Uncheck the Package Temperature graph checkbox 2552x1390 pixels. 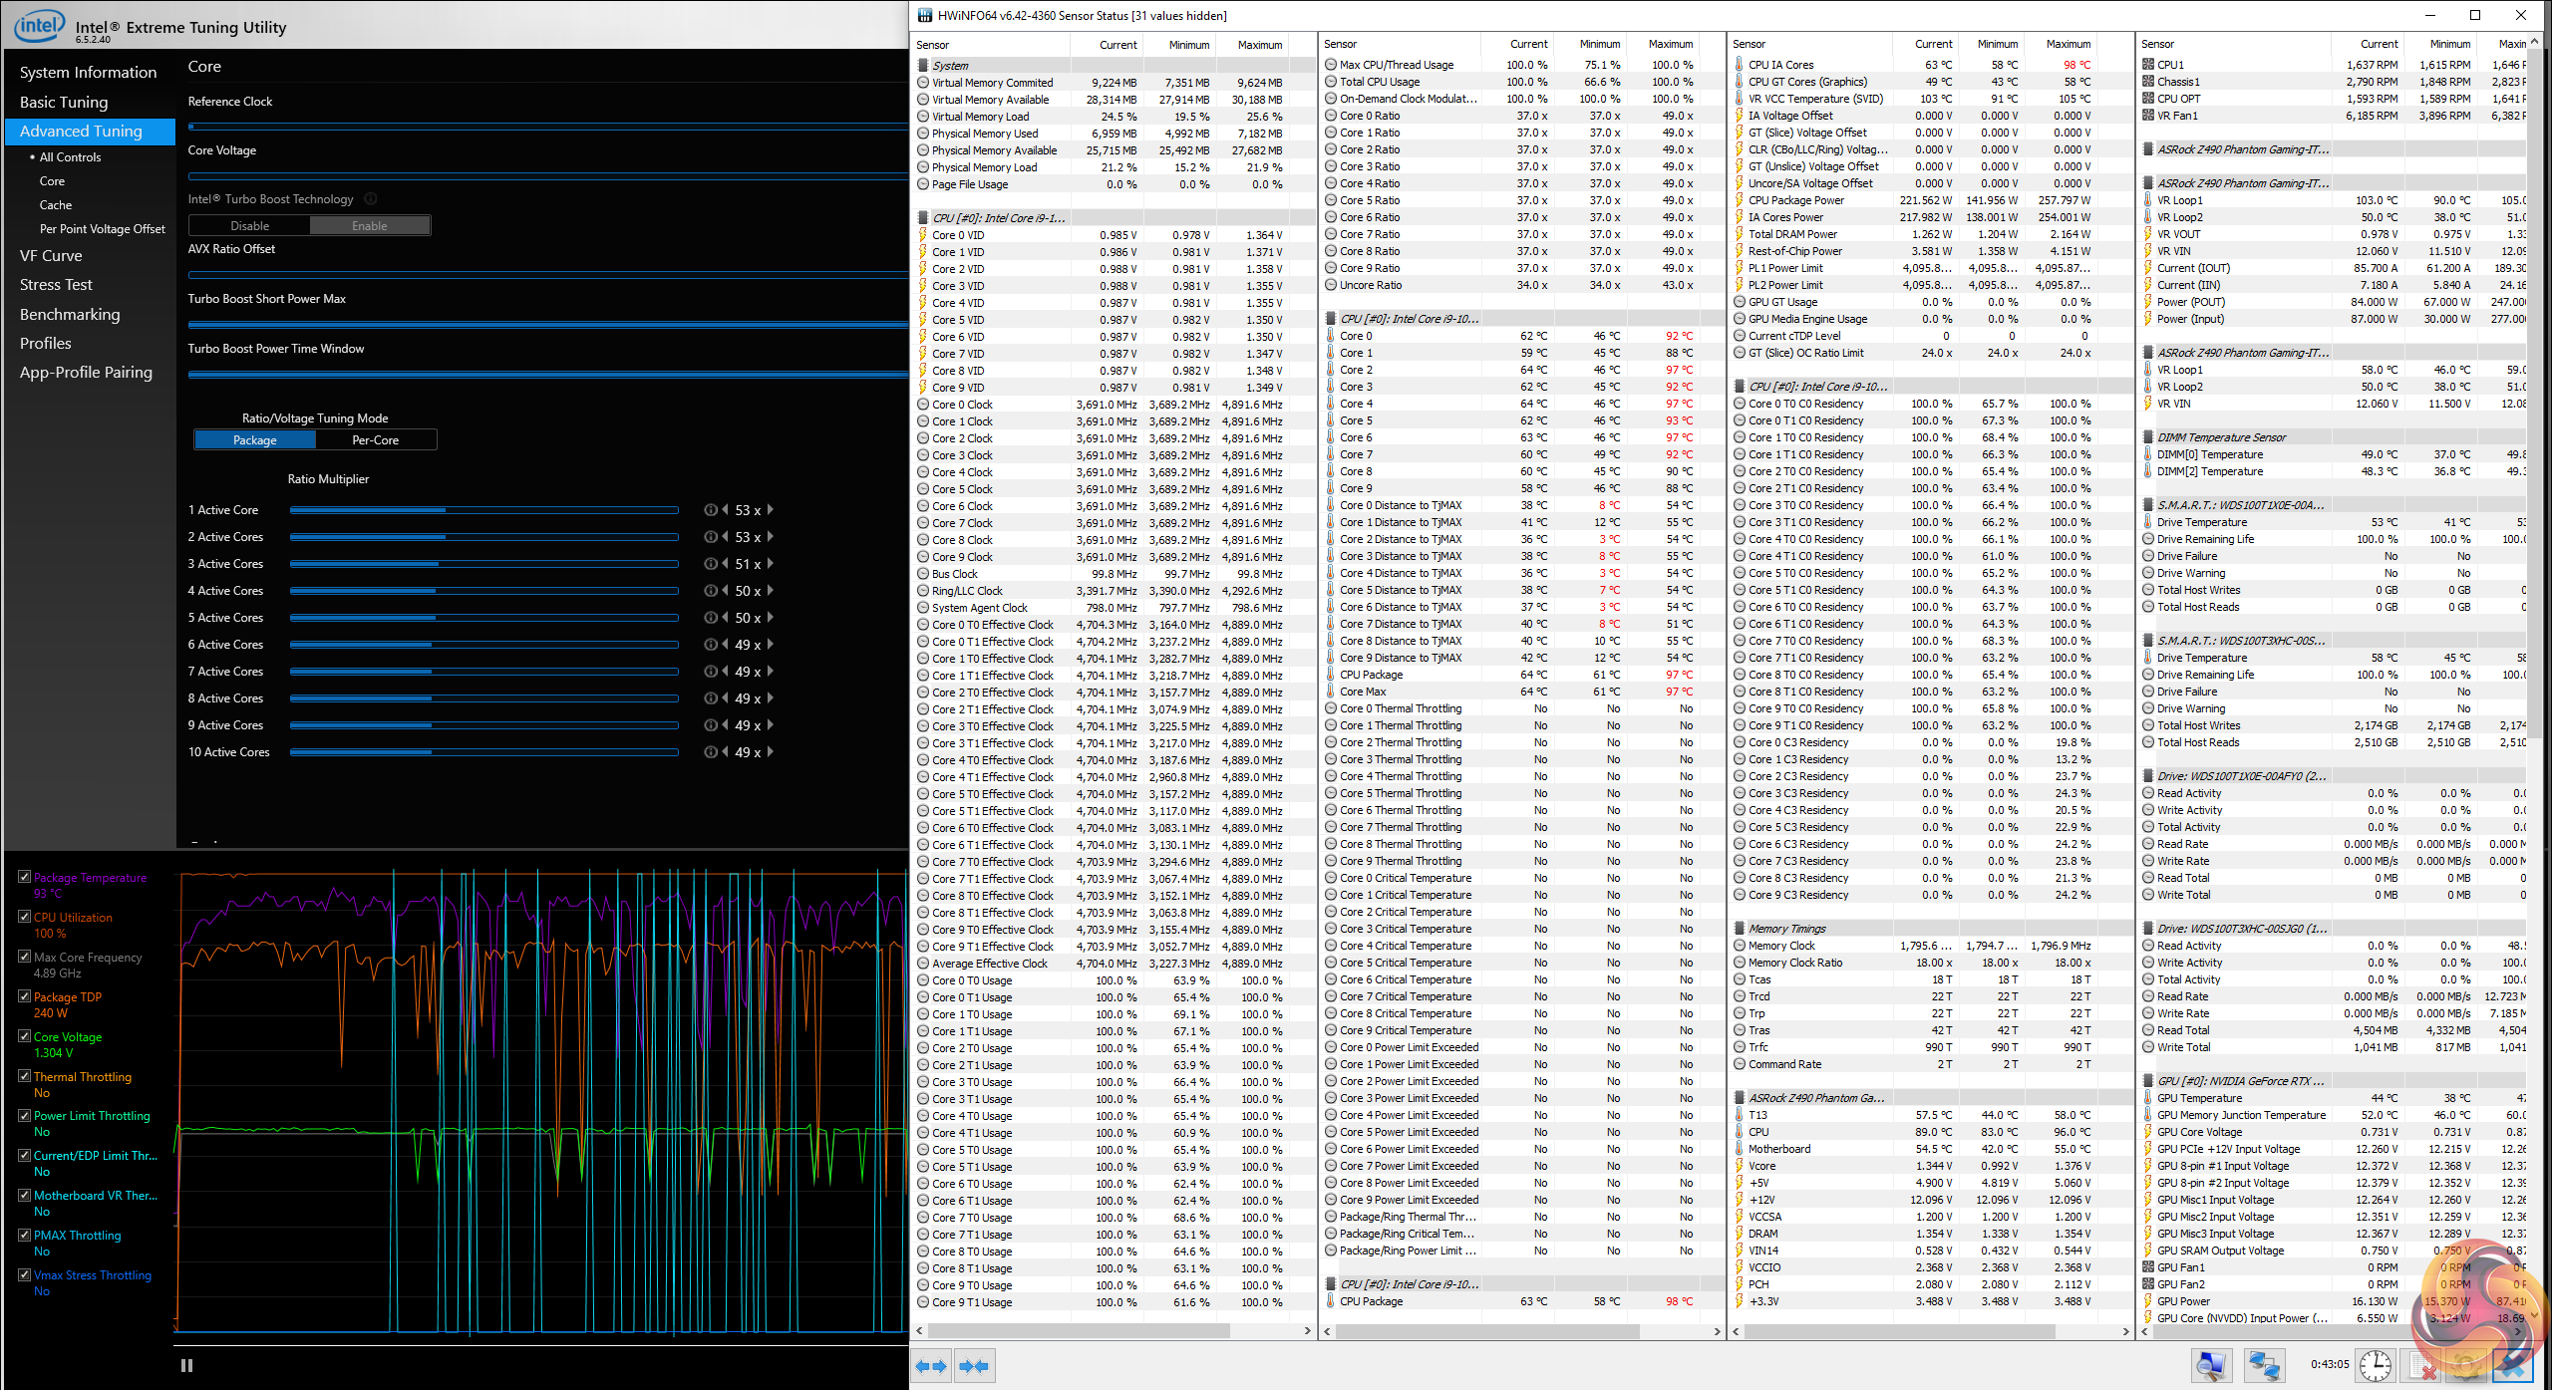tap(24, 877)
